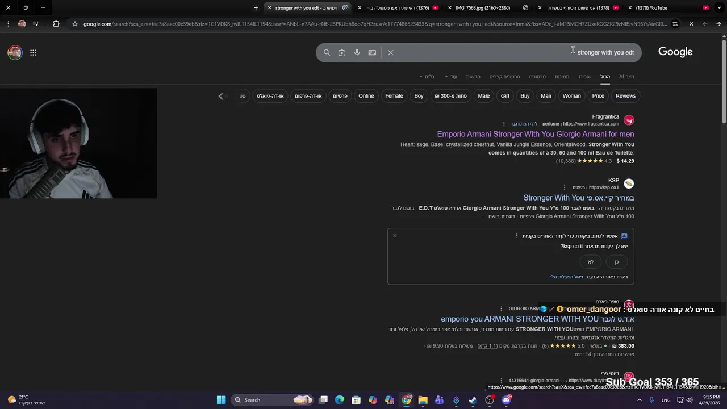727x409 pixels.
Task: Open the site info tune icon in address bar
Action: tap(675, 24)
